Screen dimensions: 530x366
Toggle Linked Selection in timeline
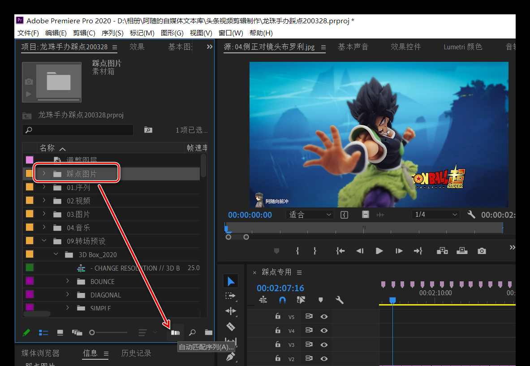(301, 300)
